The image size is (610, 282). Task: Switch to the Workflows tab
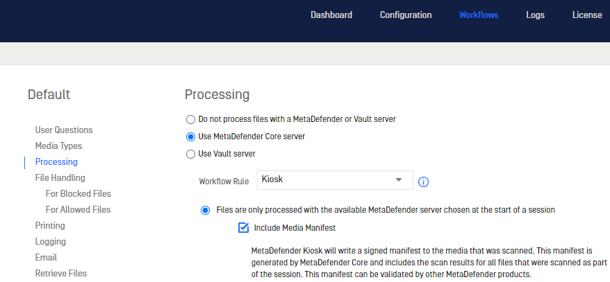[479, 15]
